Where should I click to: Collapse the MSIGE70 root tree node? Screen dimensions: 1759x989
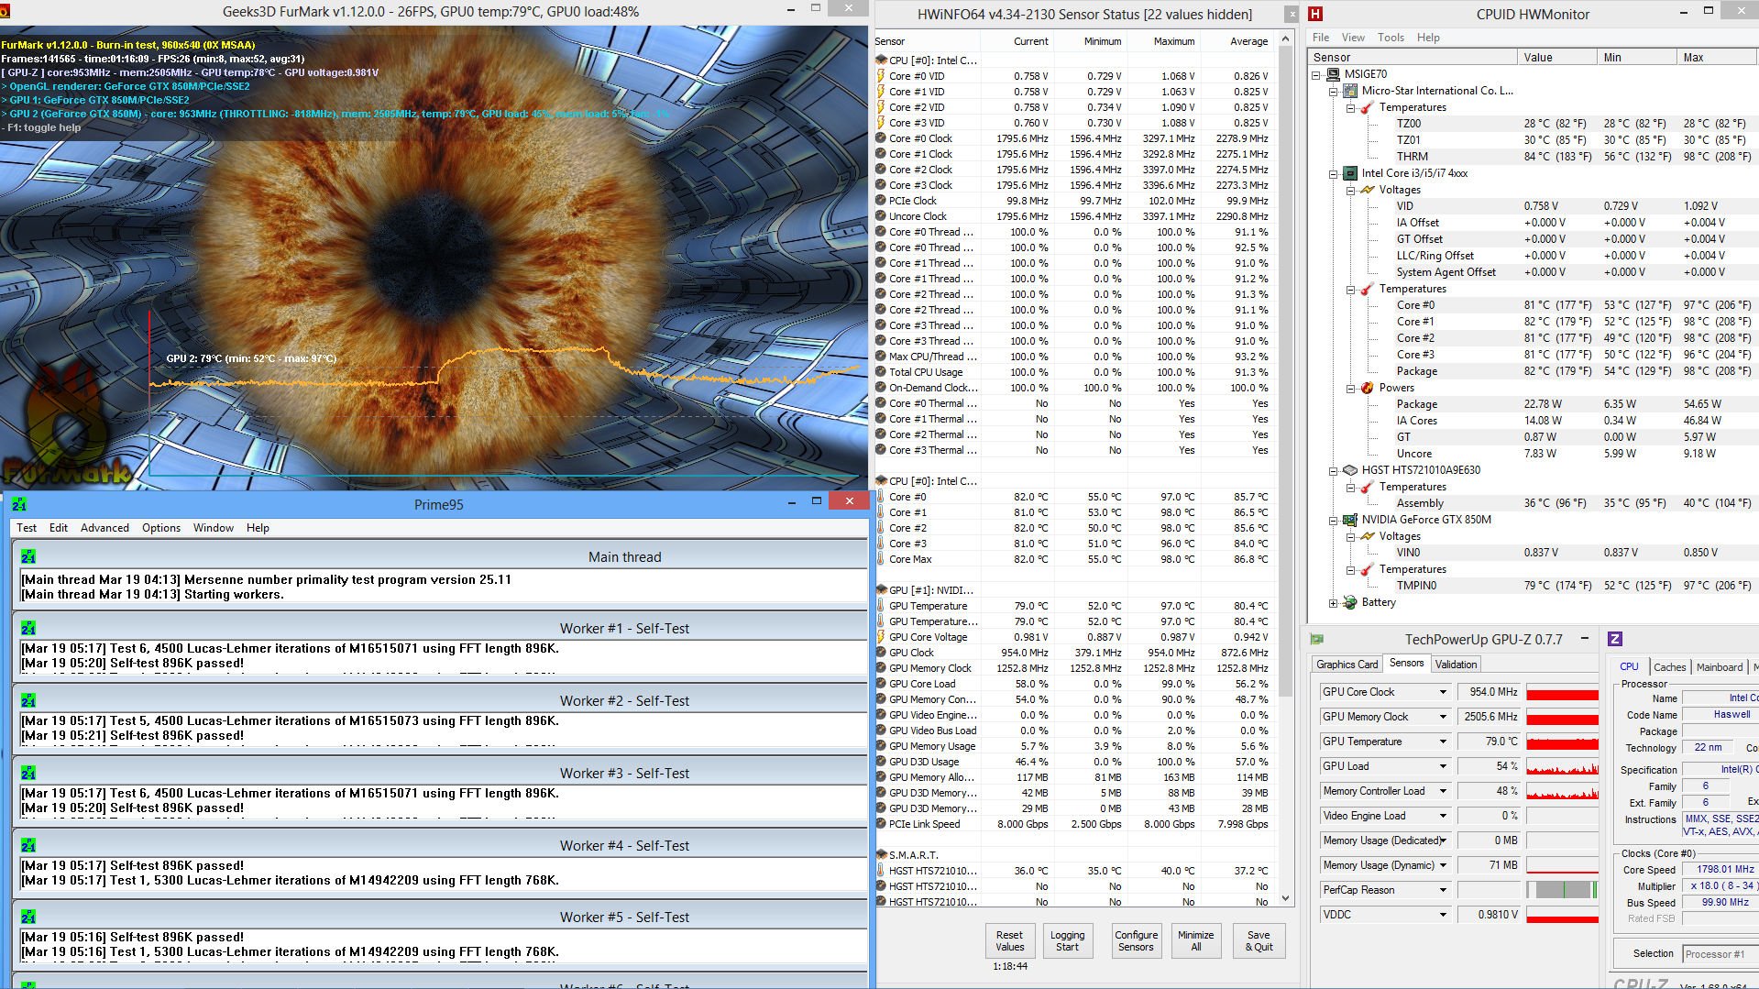[x=1316, y=74]
